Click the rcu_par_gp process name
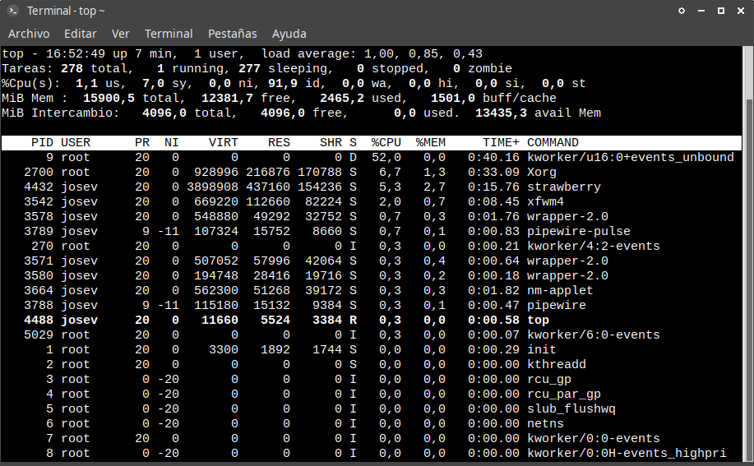The height and width of the screenshot is (466, 754). click(563, 394)
